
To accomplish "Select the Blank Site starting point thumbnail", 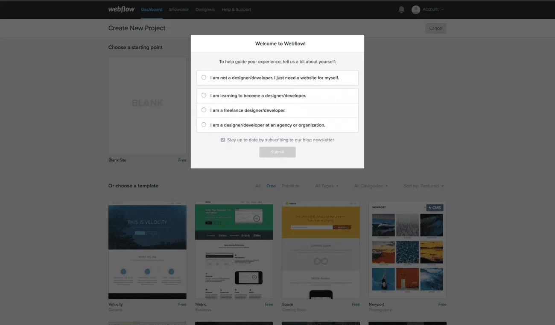I will pyautogui.click(x=147, y=106).
